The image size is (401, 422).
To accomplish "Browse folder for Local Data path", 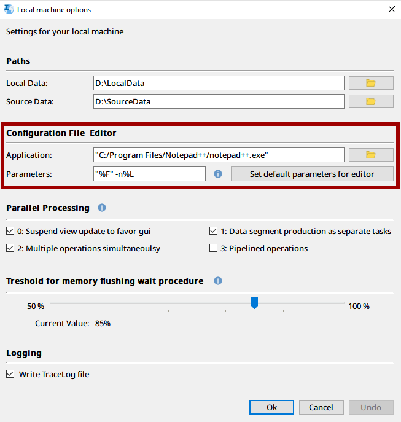I will tap(371, 83).
